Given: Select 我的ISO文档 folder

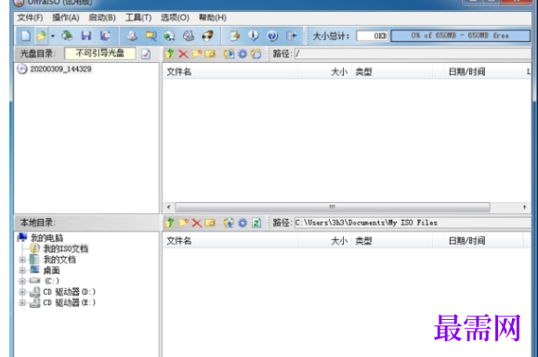Looking at the screenshot, I should (66, 249).
